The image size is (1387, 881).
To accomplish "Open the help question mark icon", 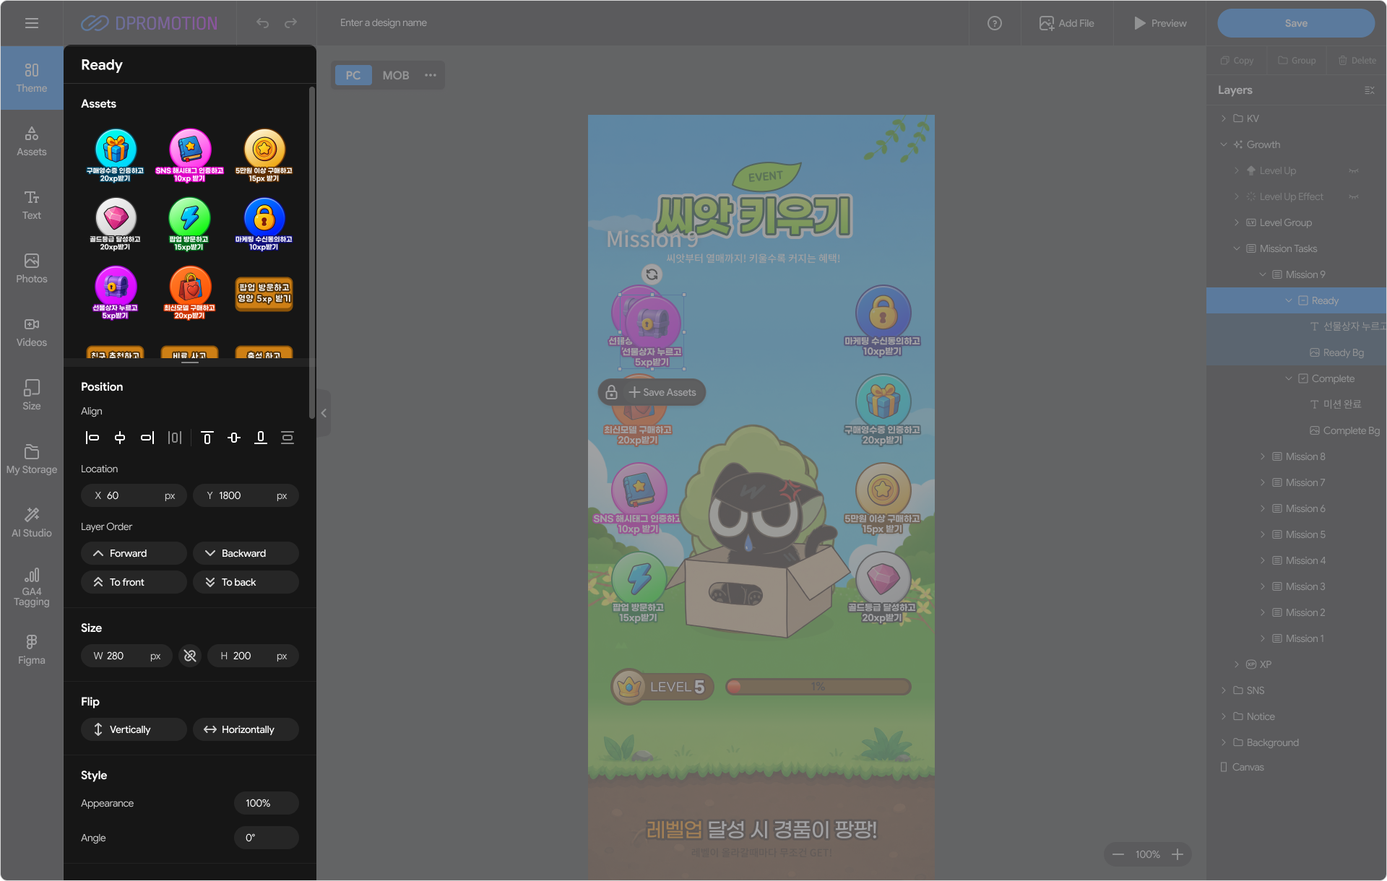I will 995,23.
